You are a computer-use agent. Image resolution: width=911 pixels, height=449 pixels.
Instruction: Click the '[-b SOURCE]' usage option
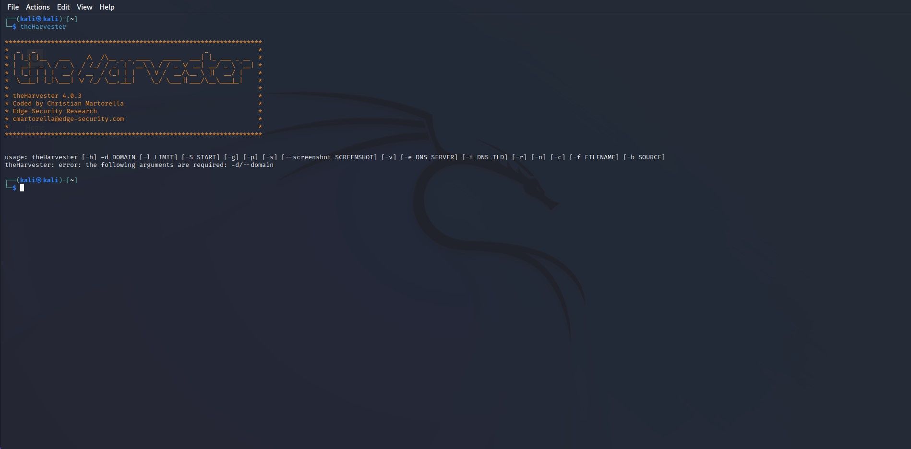[x=644, y=157]
